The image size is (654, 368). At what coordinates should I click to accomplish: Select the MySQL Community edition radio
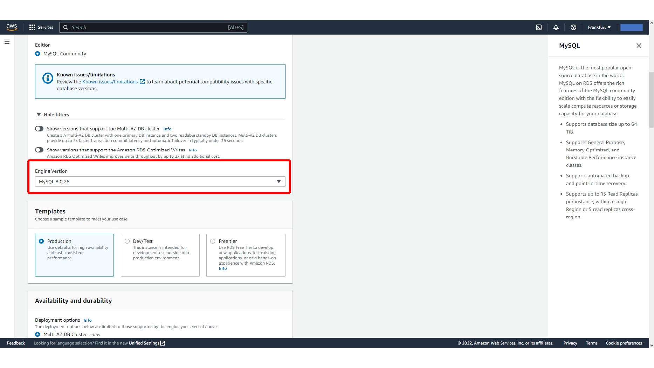click(x=37, y=54)
